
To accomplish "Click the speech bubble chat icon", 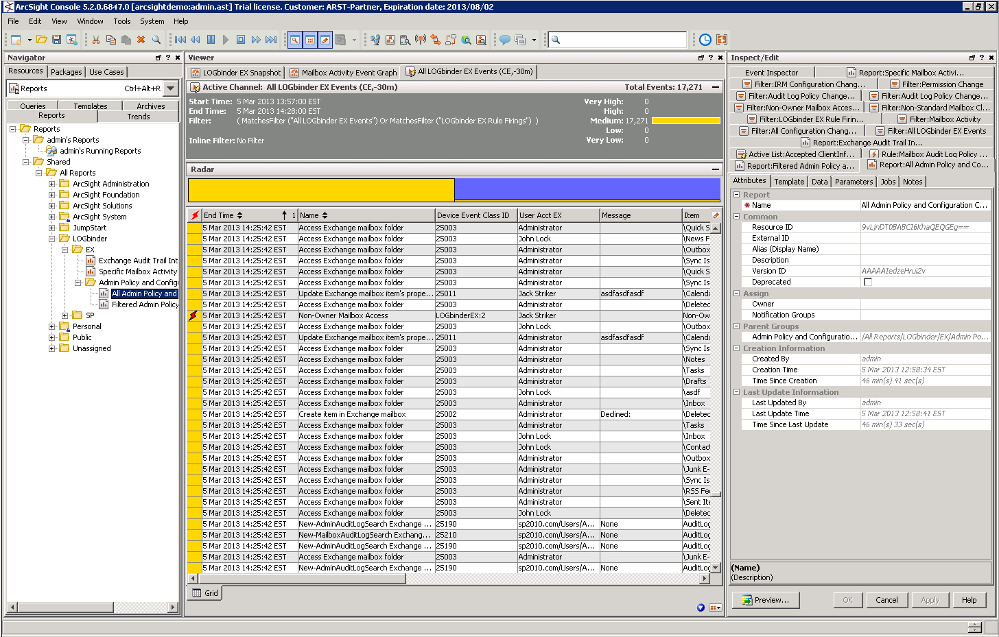I will pyautogui.click(x=504, y=40).
